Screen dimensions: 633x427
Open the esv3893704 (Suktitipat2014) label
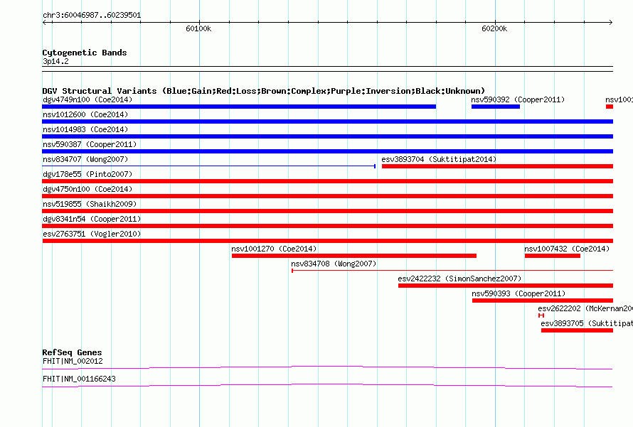pos(439,159)
